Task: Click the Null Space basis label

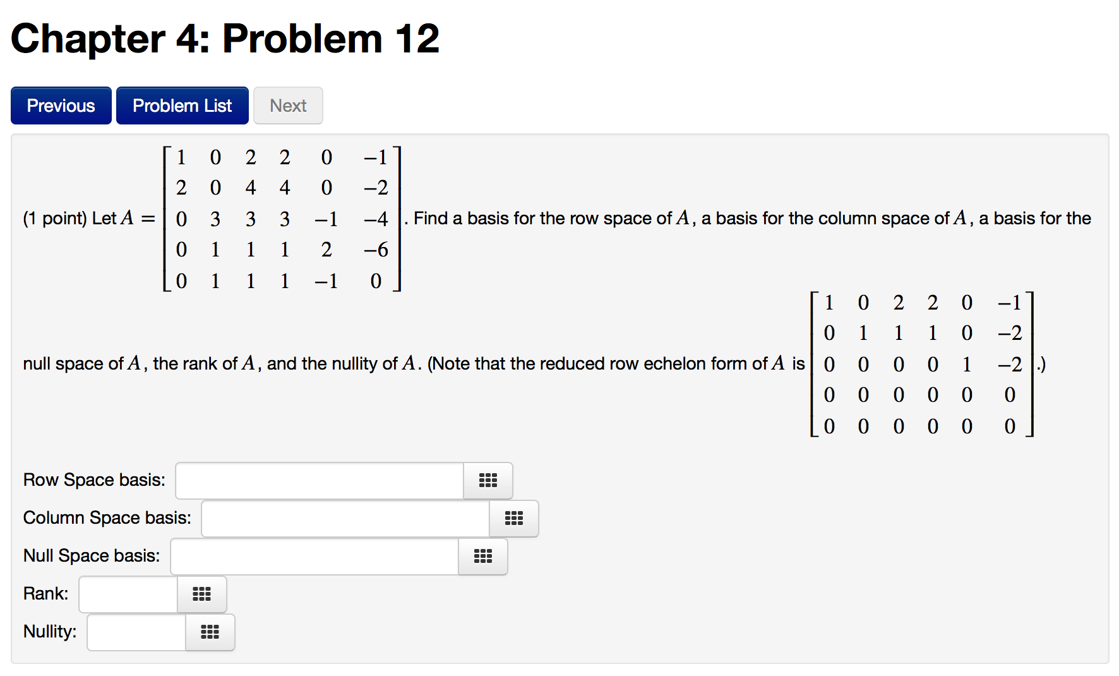Action: point(92,556)
